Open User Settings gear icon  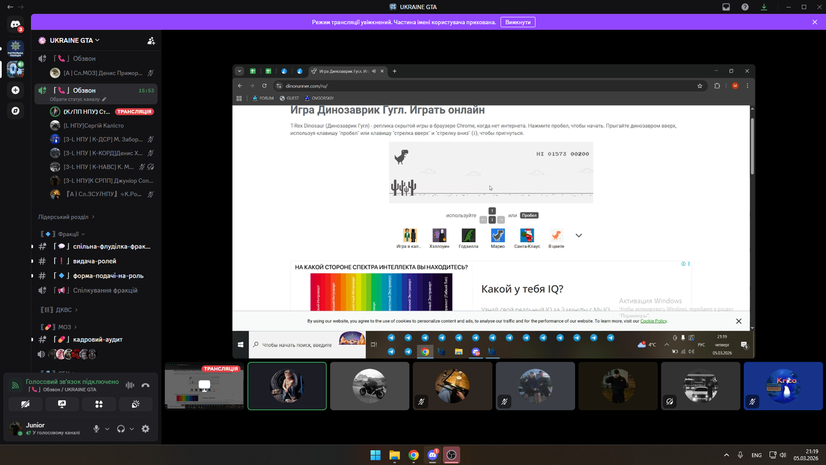tap(145, 429)
